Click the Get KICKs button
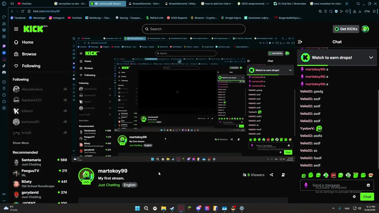This screenshot has height=213, width=379. 346,29
